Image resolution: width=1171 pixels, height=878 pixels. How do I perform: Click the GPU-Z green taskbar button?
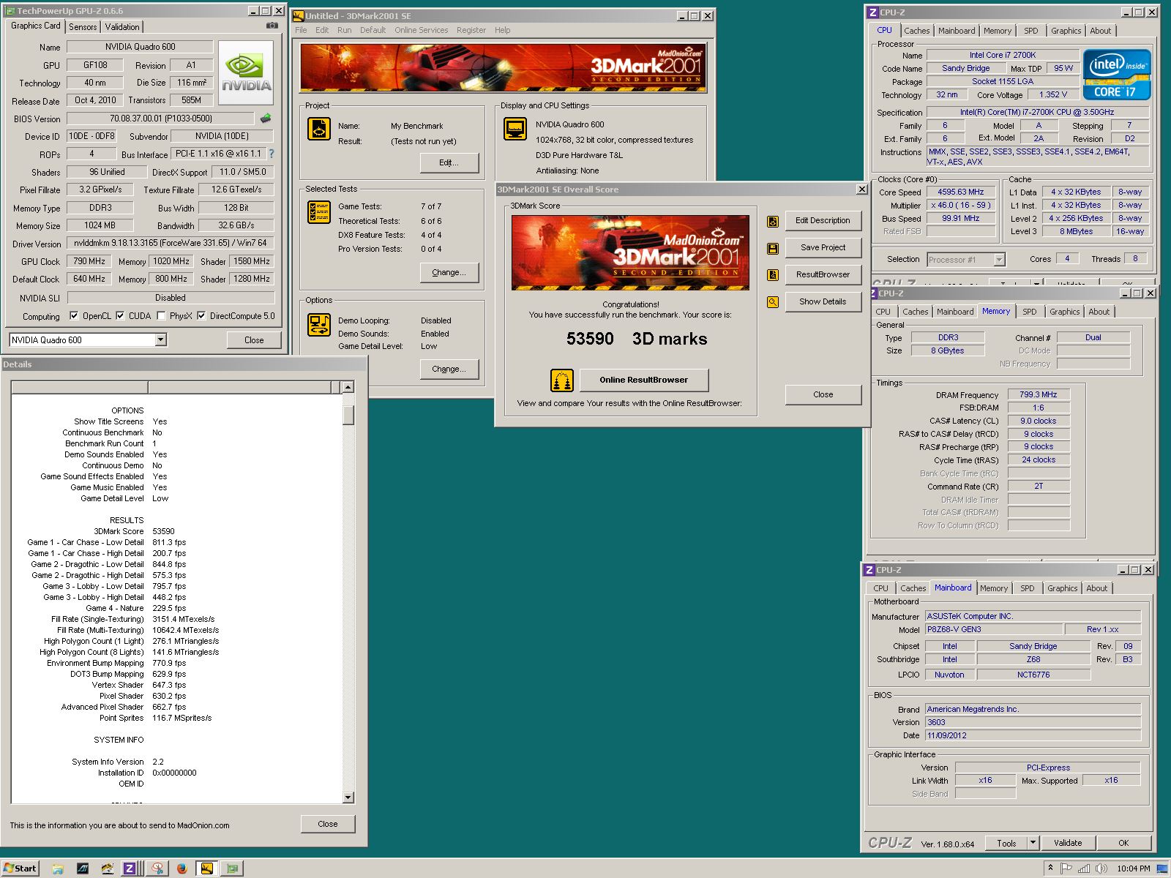[x=233, y=868]
